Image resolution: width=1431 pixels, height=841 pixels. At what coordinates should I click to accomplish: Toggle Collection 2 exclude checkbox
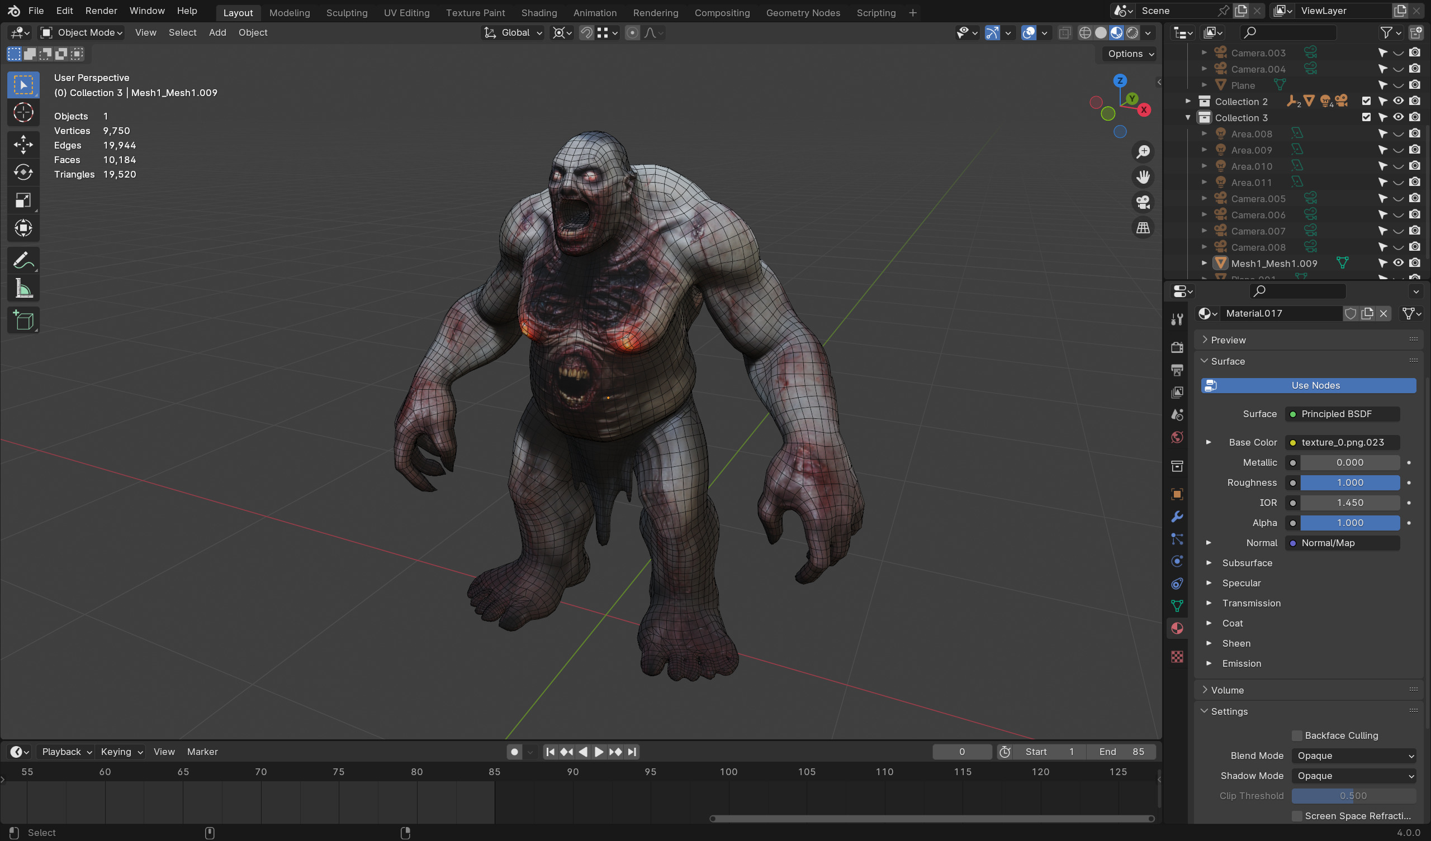1366,101
